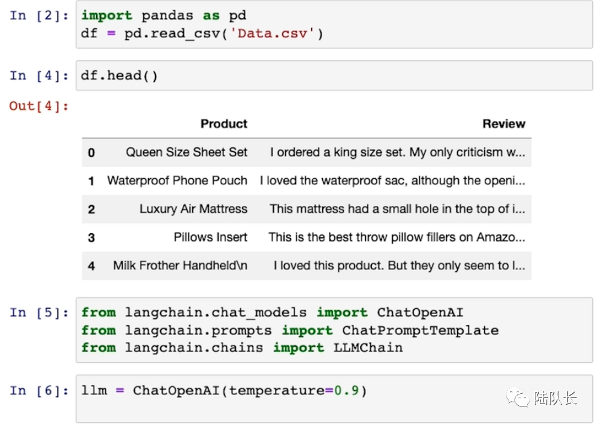The height and width of the screenshot is (424, 596).
Task: Click the In [4] prompt label
Action: [x=39, y=75]
